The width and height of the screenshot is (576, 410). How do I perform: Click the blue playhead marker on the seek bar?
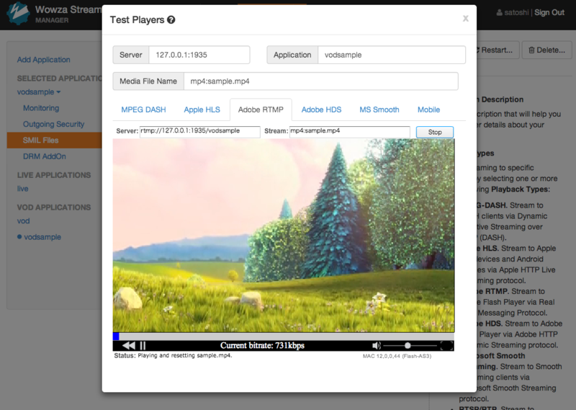[116, 336]
